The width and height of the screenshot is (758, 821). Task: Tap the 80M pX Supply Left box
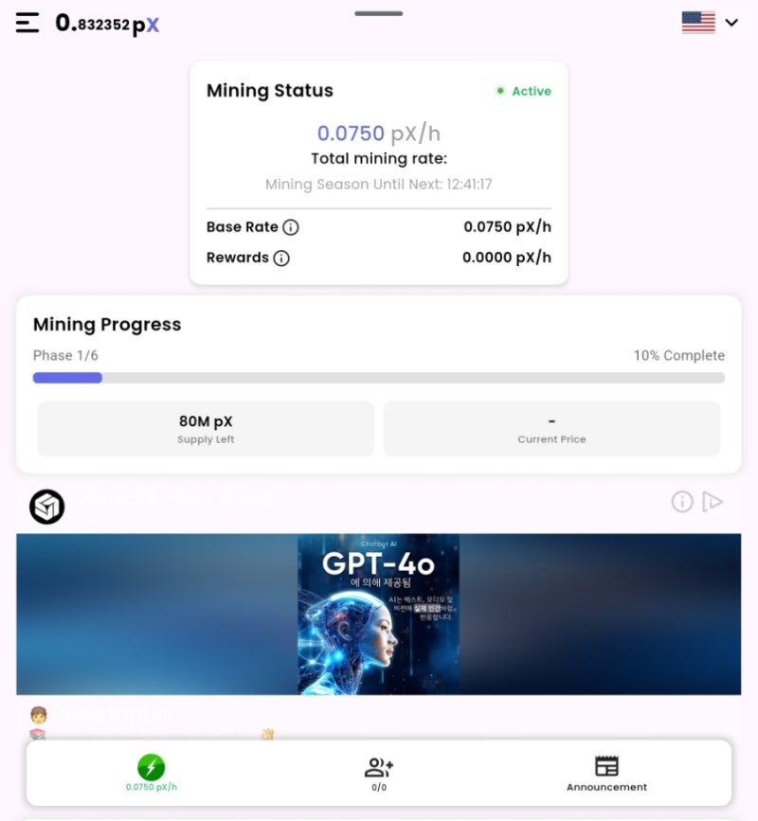206,429
